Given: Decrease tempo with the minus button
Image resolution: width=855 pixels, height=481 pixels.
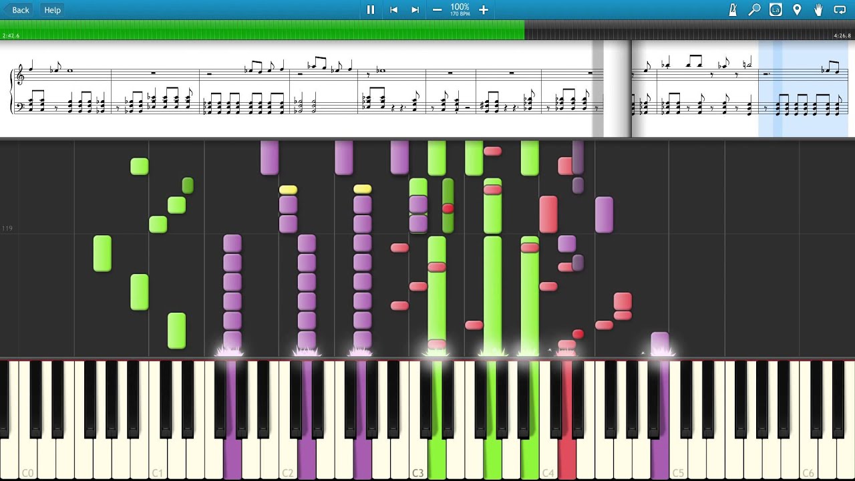Looking at the screenshot, I should 437,10.
